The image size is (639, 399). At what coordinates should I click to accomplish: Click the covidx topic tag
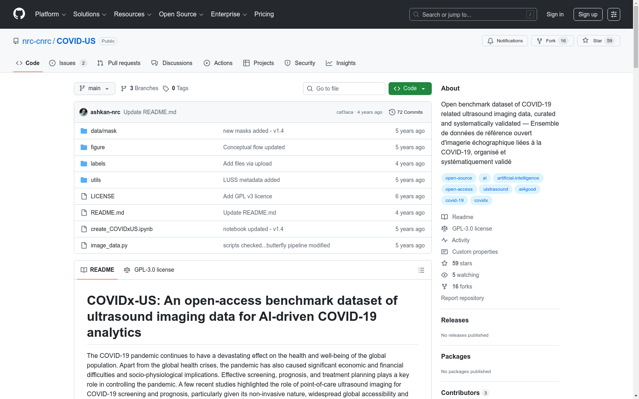tap(481, 200)
